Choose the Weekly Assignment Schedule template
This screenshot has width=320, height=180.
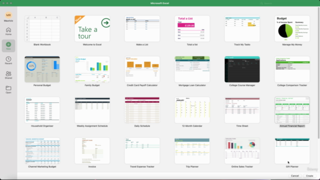(x=92, y=110)
